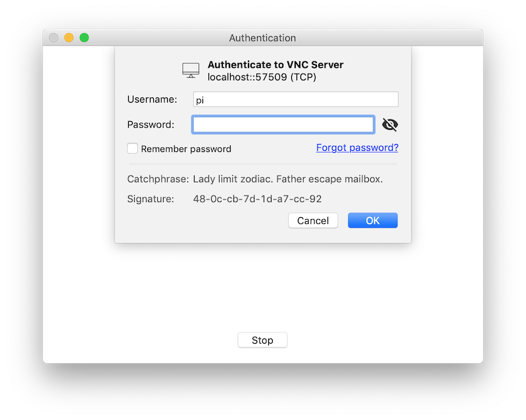Viewport: 526px width, 420px height.
Task: Open the Forgot password link
Action: (357, 147)
